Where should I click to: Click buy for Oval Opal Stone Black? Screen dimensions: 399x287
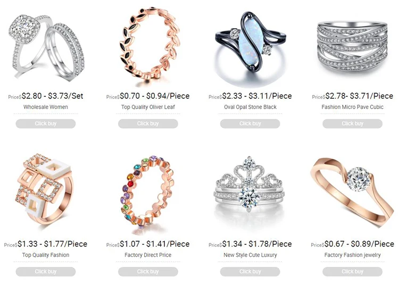pos(250,124)
